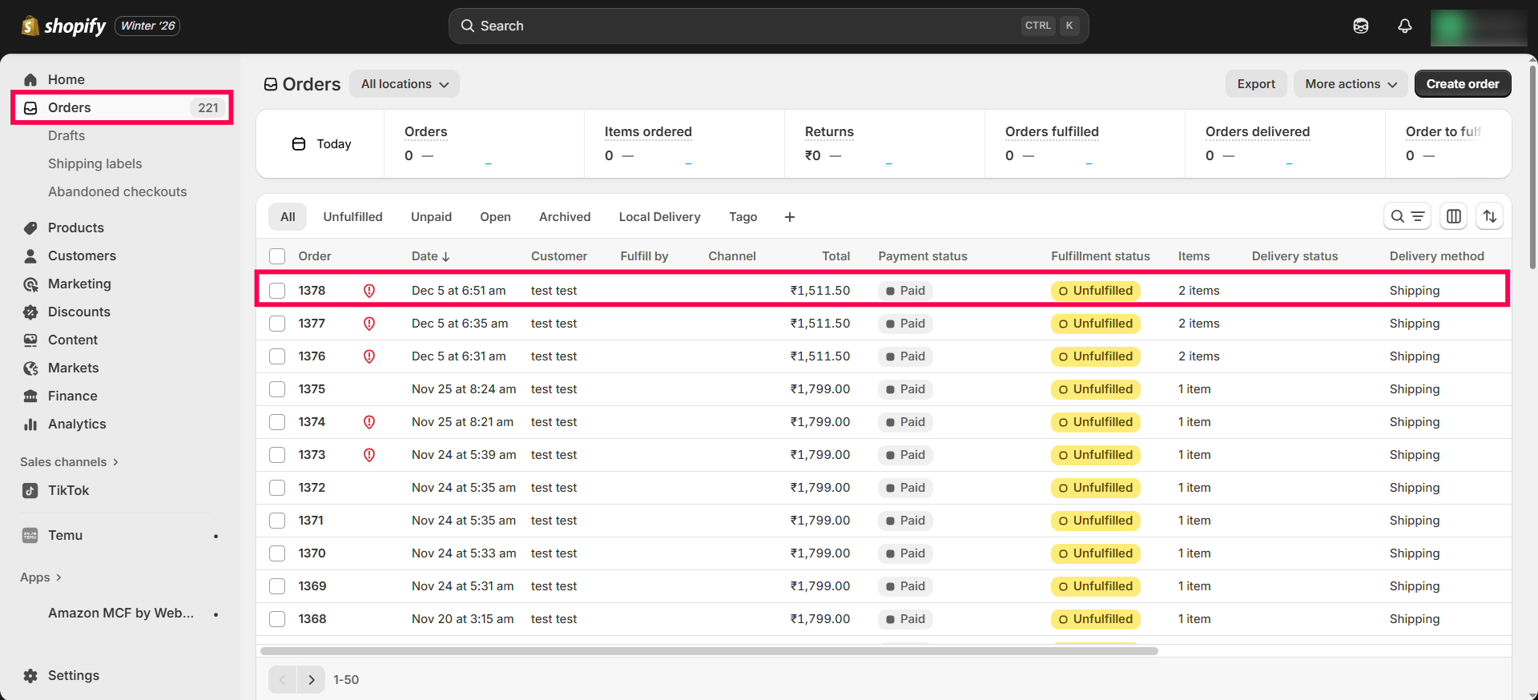Click the sort orders icon

tap(1489, 216)
